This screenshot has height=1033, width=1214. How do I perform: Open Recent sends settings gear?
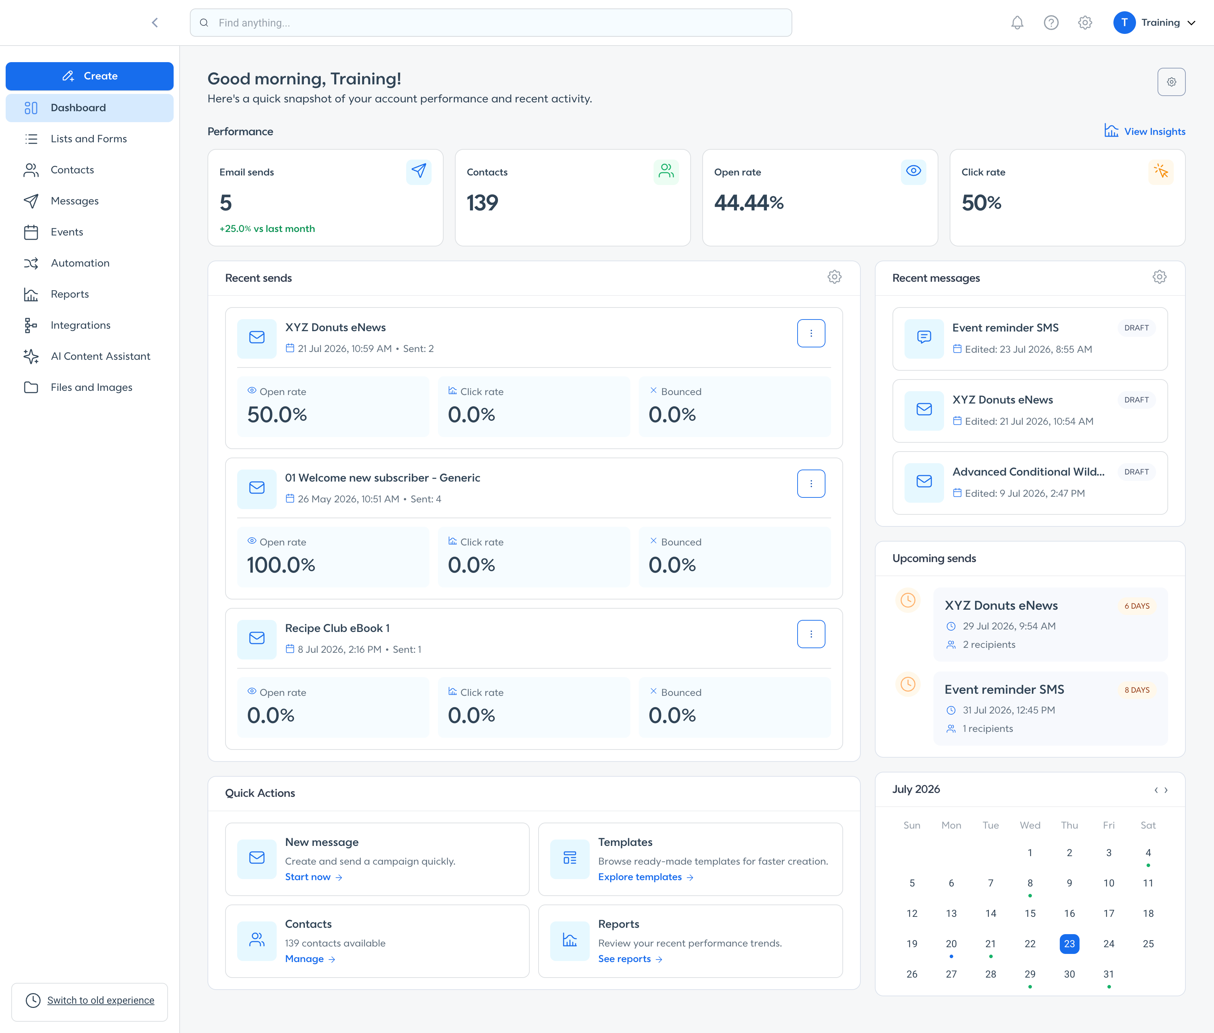click(x=835, y=277)
